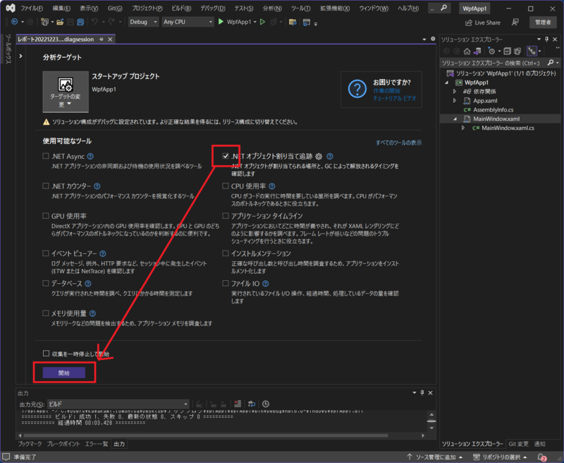Image resolution: width=564 pixels, height=463 pixels.
Task: Enable the .NET Async checkbox
Action: [x=46, y=156]
